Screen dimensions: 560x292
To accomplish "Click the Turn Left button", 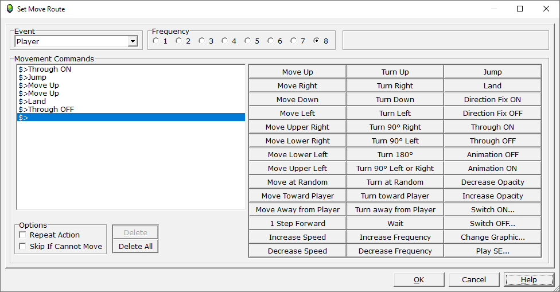I will tap(395, 113).
